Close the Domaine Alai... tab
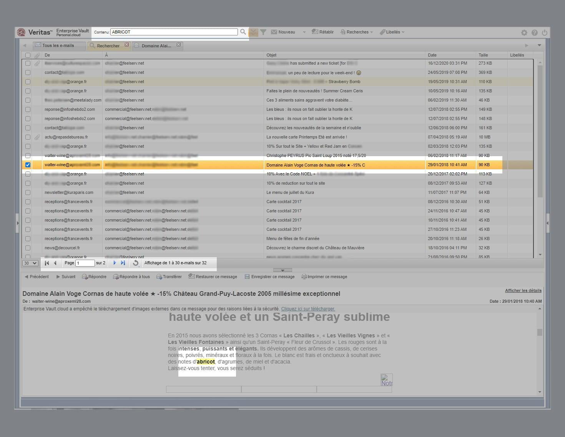The width and height of the screenshot is (565, 437). tap(179, 45)
